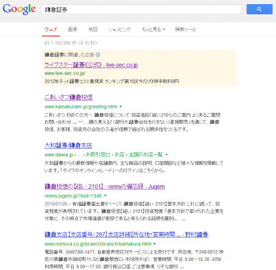This screenshot has width=276, height=270.
Task: Click the www.daiwa.jp URL text
Action: [x=59, y=155]
